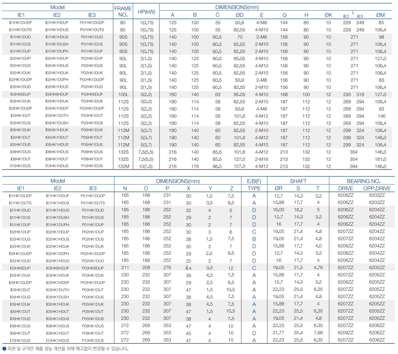Click the HP(kW) column header
The image size is (398, 354).
pos(146,12)
